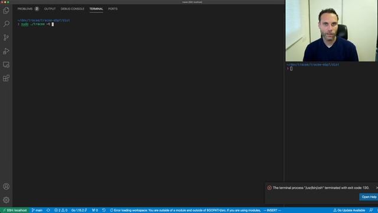Open the Extensions view
Image resolution: width=378 pixels, height=213 pixels.
coord(6,78)
